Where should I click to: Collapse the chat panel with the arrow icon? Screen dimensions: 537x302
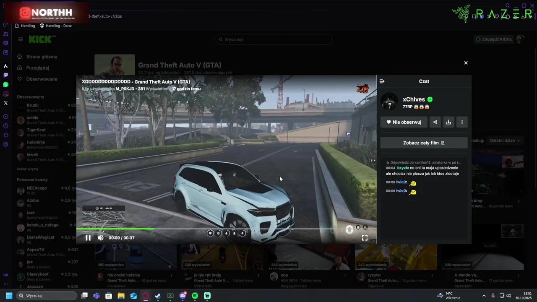382,81
